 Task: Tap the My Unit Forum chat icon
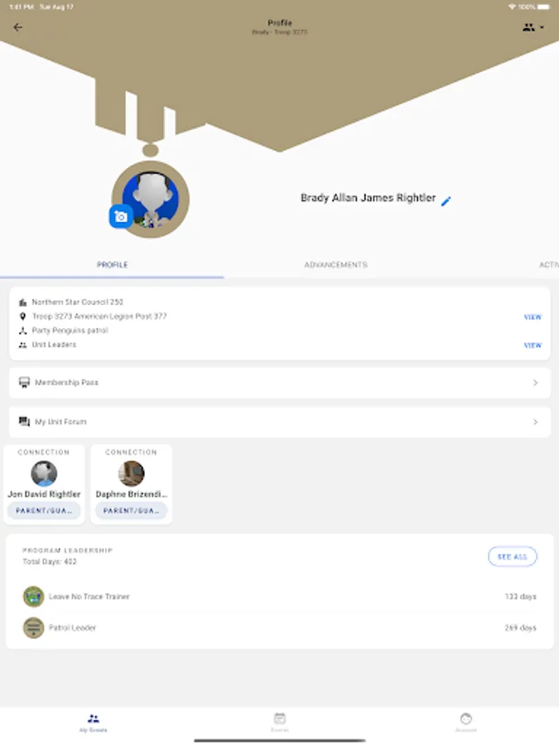tap(24, 422)
